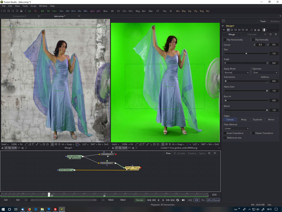Add a Color Corrector (CC) tool
This screenshot has width=282, height=212.
[x=118, y=11]
